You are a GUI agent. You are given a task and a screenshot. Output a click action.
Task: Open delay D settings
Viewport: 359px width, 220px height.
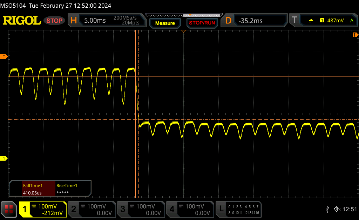click(228, 21)
